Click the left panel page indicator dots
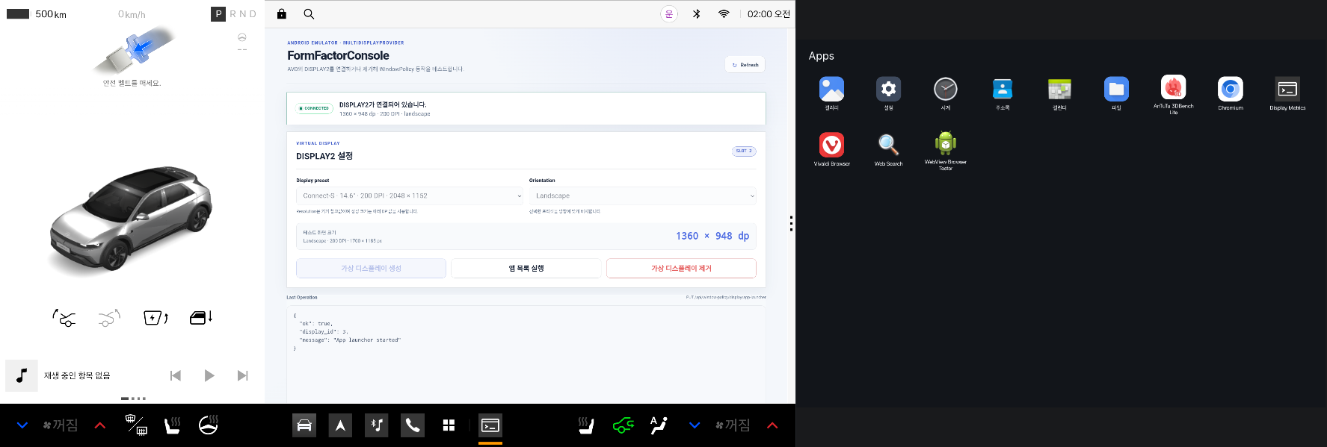This screenshot has width=1327, height=447. coord(133,398)
